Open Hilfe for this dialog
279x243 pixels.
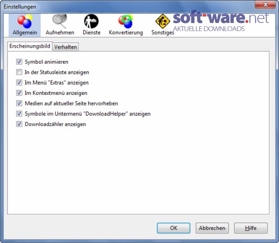251,228
